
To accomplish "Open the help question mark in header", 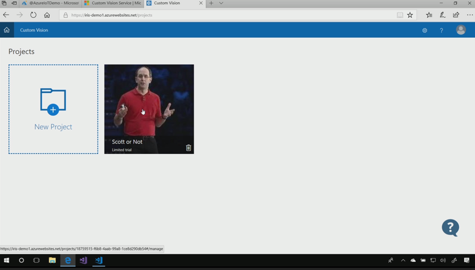I will pos(442,30).
